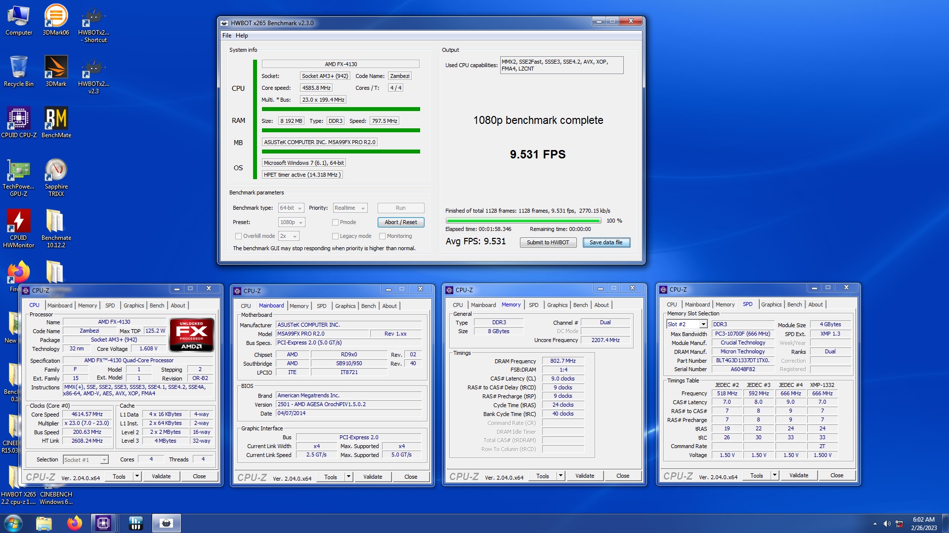Image resolution: width=949 pixels, height=533 pixels.
Task: Open HWBOTx265 Shortcut desktop icon
Action: [x=93, y=24]
